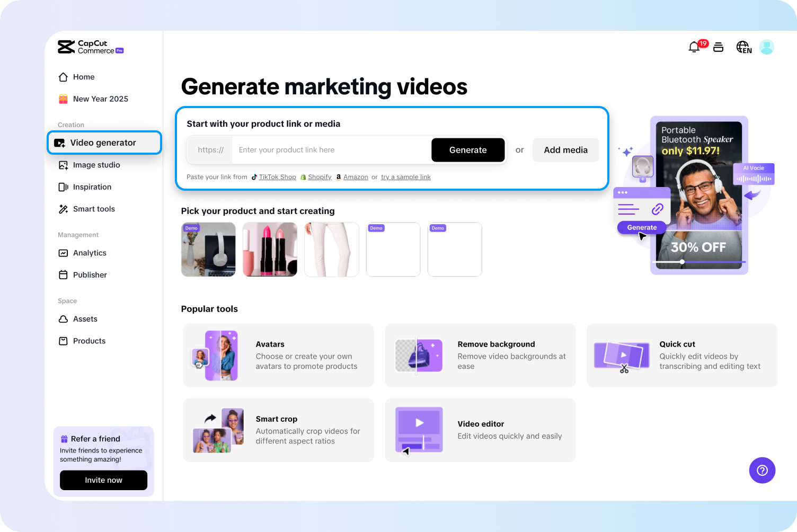This screenshot has height=532, width=797.
Task: Open the Assets space
Action: coord(85,319)
